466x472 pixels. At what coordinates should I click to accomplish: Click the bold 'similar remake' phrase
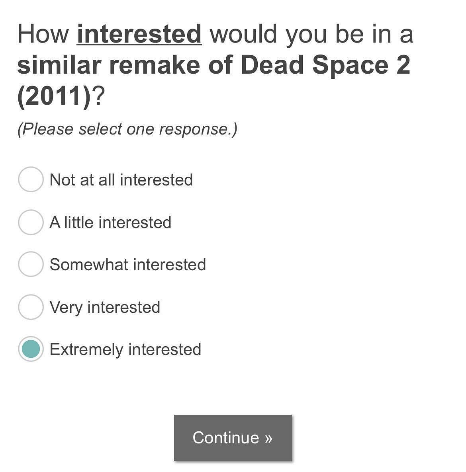[x=108, y=65]
